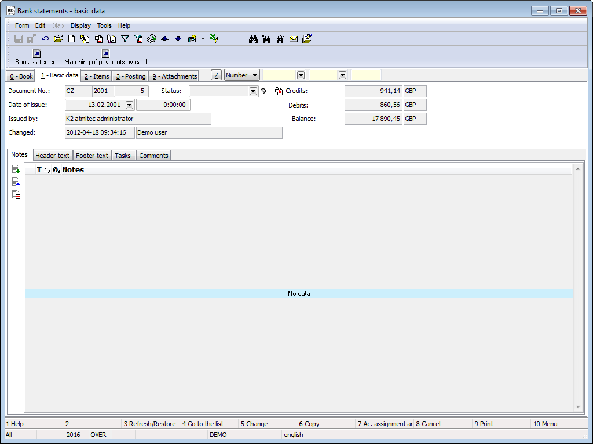Click the Issued by field
This screenshot has width=593, height=444.
click(138, 119)
